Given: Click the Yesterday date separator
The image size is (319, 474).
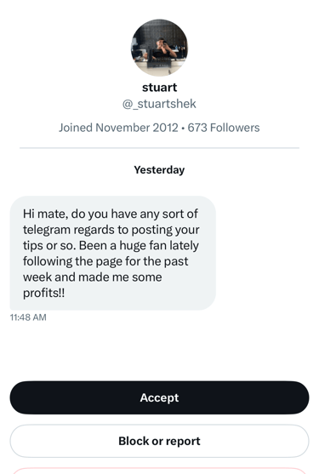Looking at the screenshot, I should [160, 170].
